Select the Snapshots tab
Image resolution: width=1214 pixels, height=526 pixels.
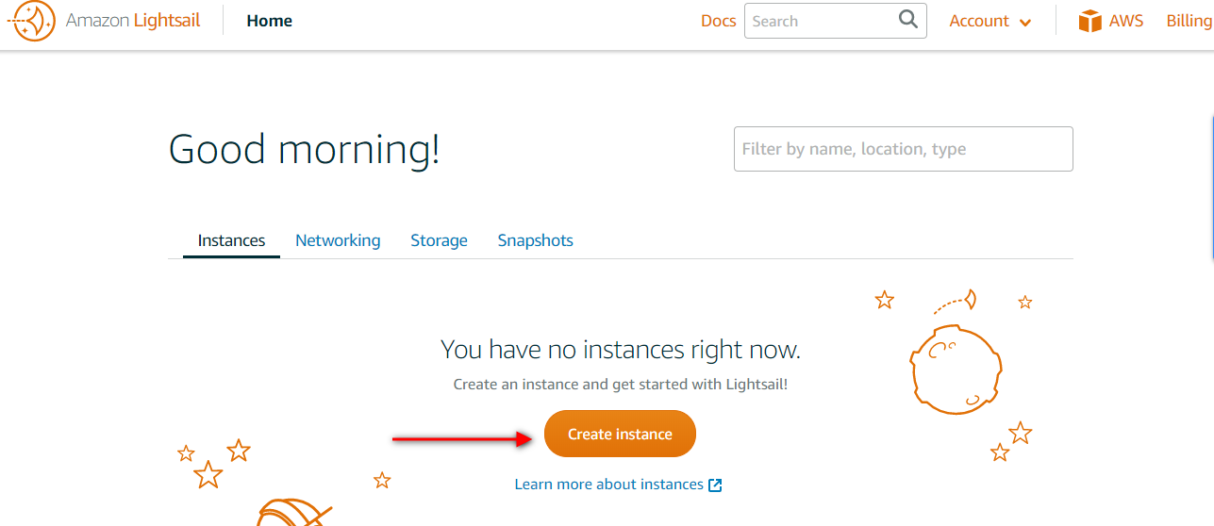[535, 240]
